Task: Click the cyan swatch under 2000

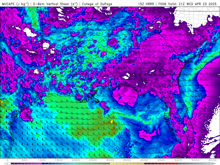Action: click(74, 163)
